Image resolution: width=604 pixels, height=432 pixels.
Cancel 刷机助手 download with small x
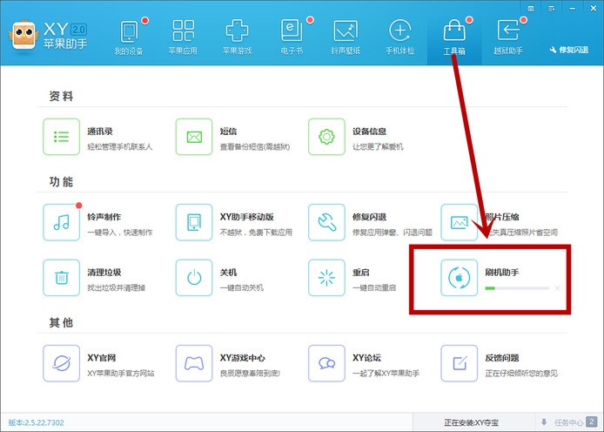[557, 288]
